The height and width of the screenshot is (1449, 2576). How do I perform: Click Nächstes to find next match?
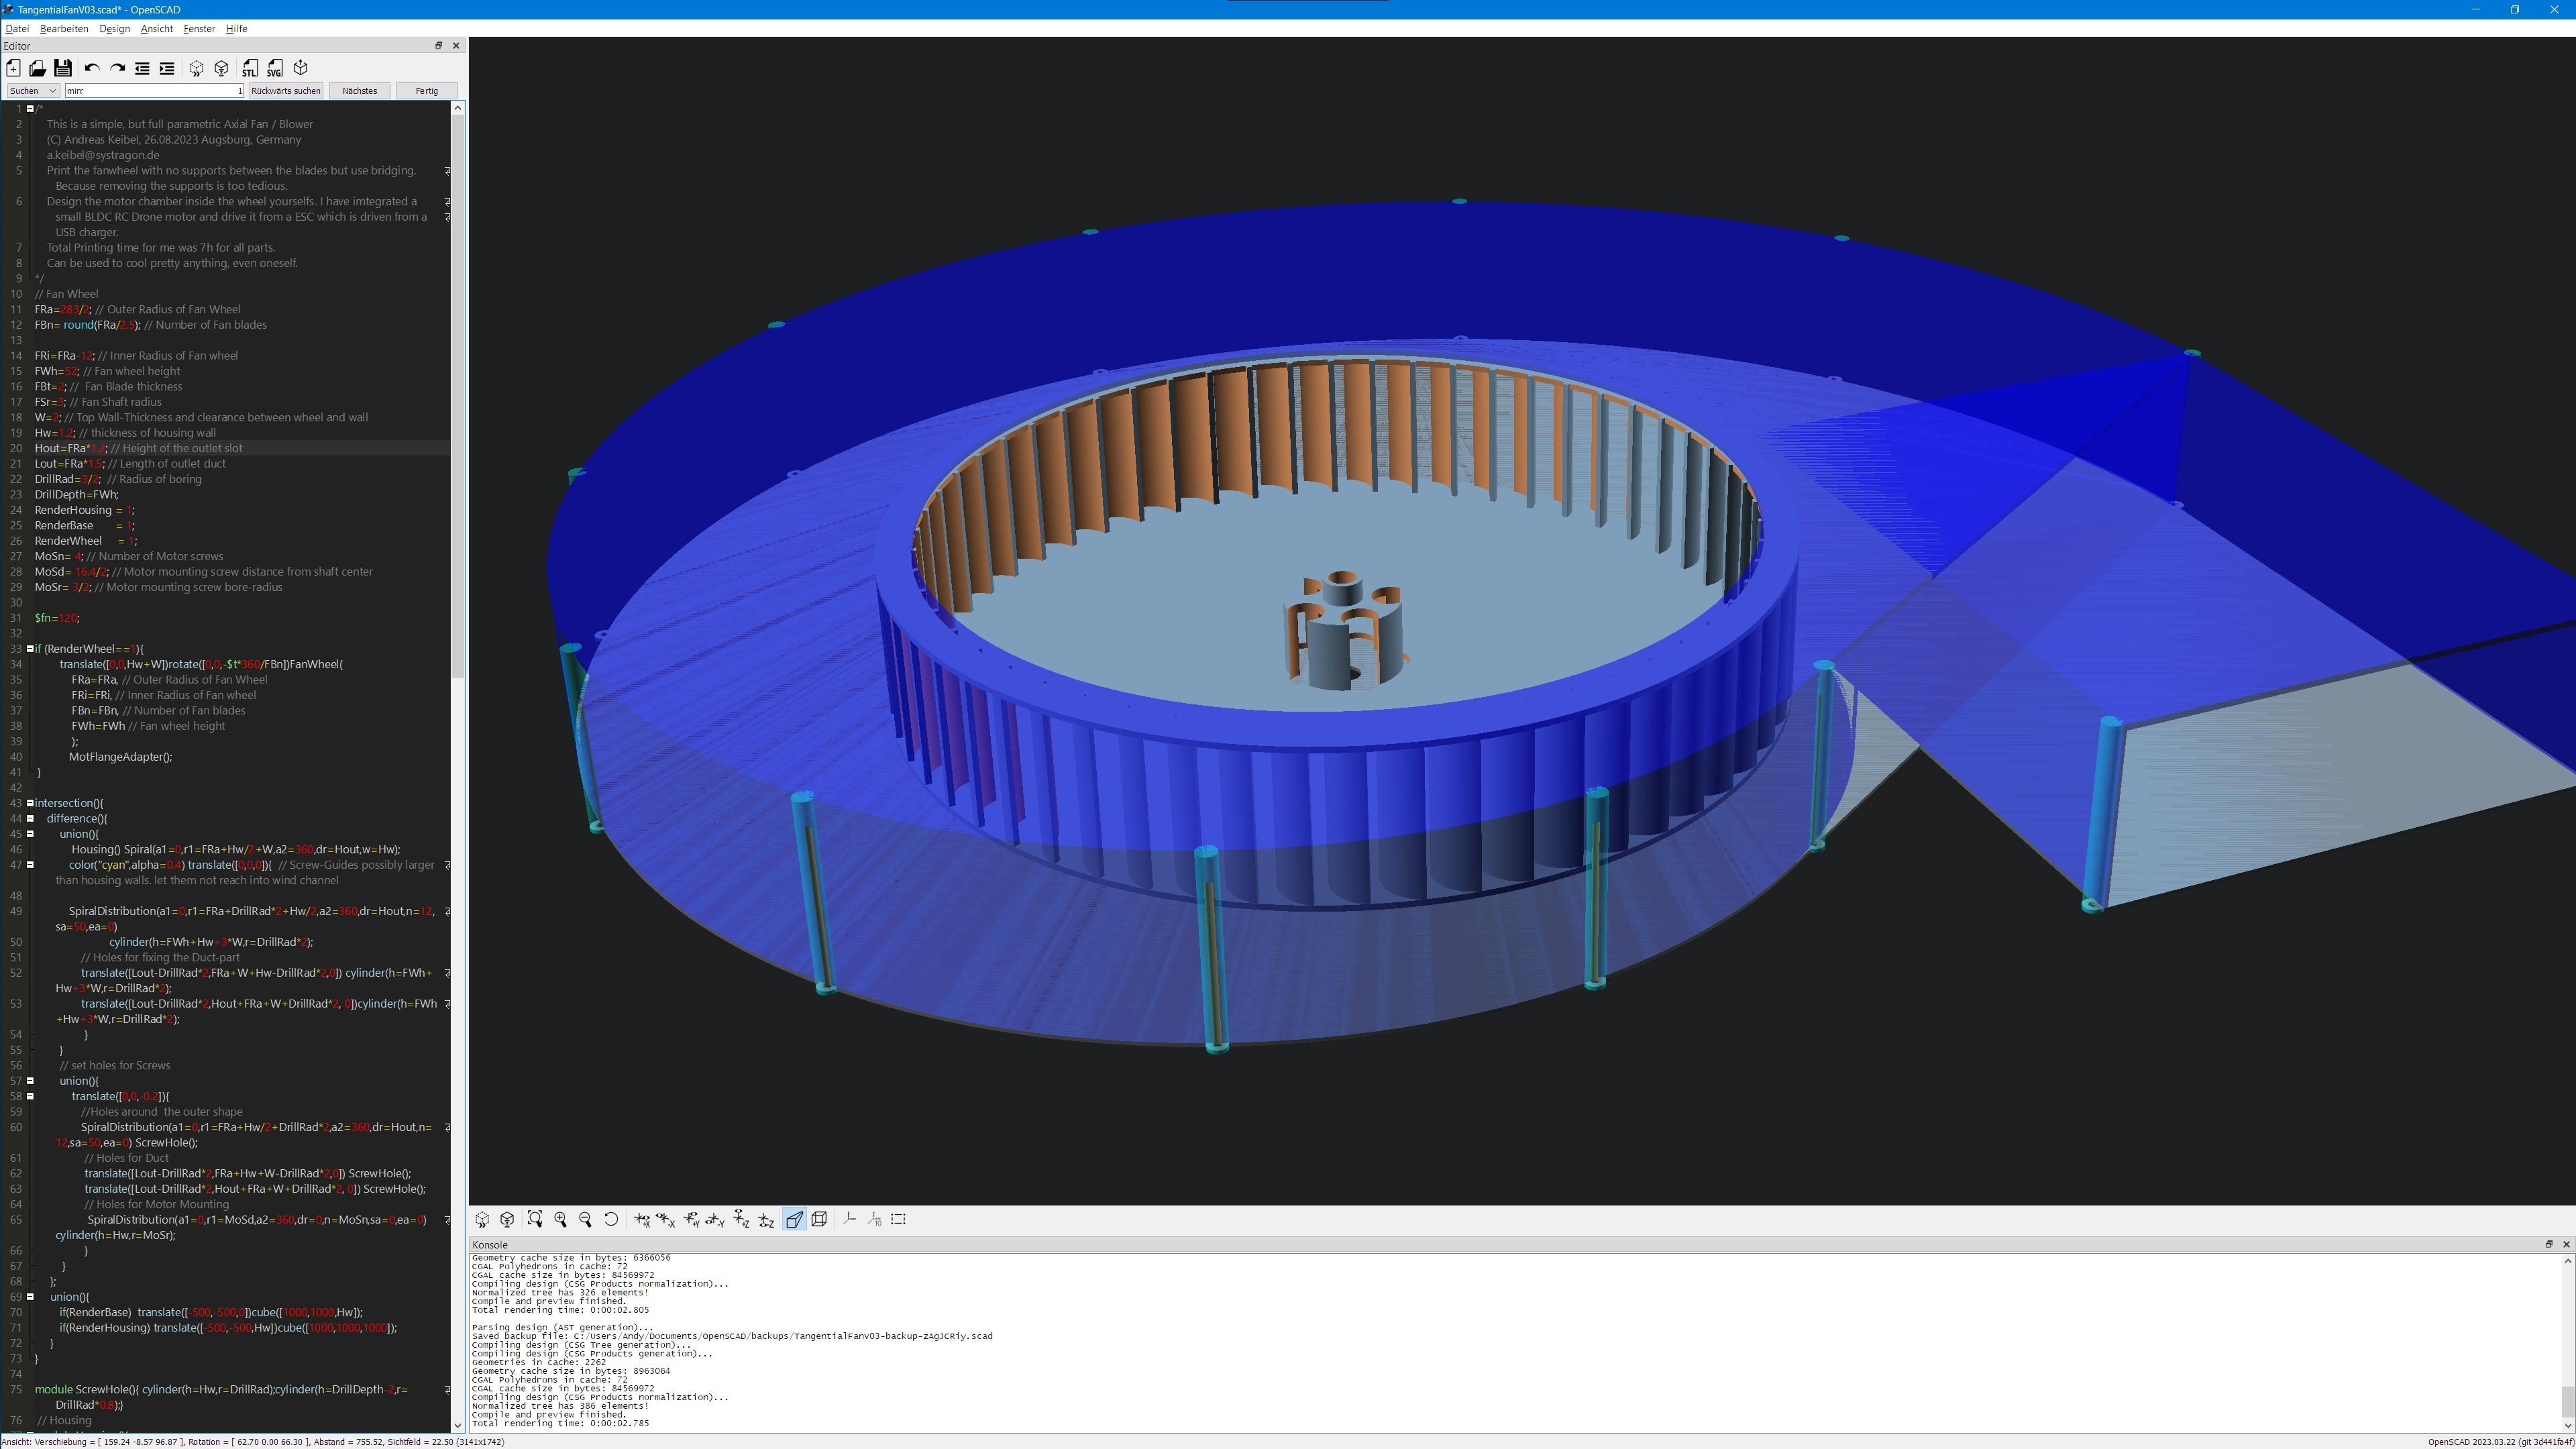pyautogui.click(x=359, y=90)
